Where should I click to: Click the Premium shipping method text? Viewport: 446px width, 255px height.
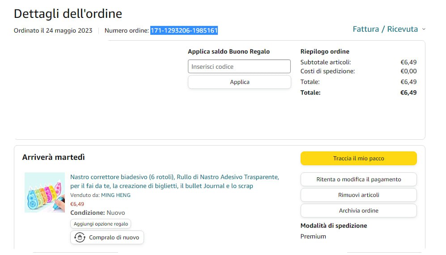(x=313, y=236)
